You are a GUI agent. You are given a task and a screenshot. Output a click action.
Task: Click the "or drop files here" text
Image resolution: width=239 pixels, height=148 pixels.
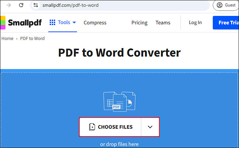pos(119,144)
